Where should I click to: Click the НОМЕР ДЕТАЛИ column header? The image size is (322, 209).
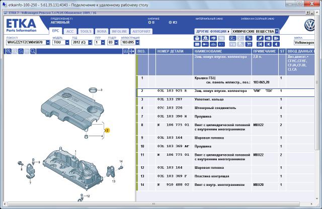[x=174, y=51]
